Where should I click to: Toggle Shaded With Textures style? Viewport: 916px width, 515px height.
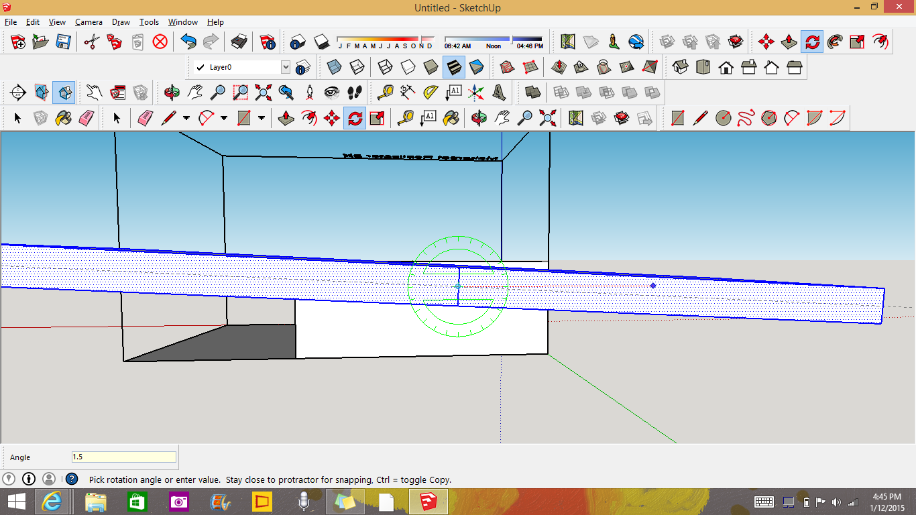453,67
